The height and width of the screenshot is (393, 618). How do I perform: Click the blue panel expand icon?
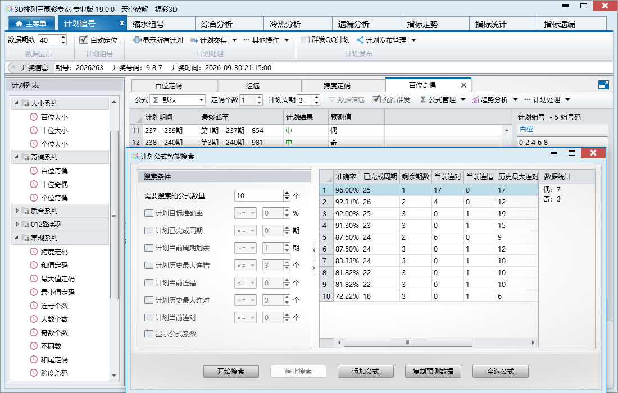[603, 85]
